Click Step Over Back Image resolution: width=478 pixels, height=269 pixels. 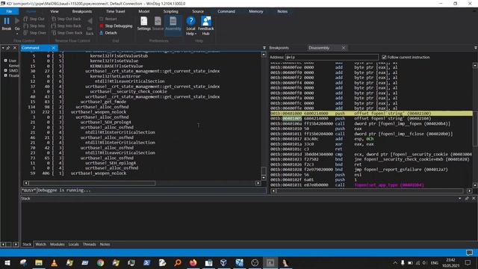click(67, 33)
